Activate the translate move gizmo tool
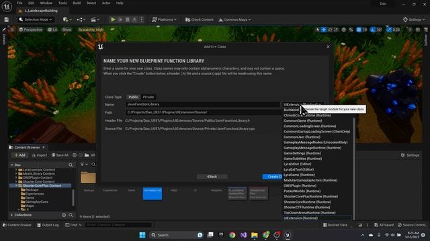Image resolution: width=430 pixels, height=241 pixels. pyautogui.click(x=324, y=29)
